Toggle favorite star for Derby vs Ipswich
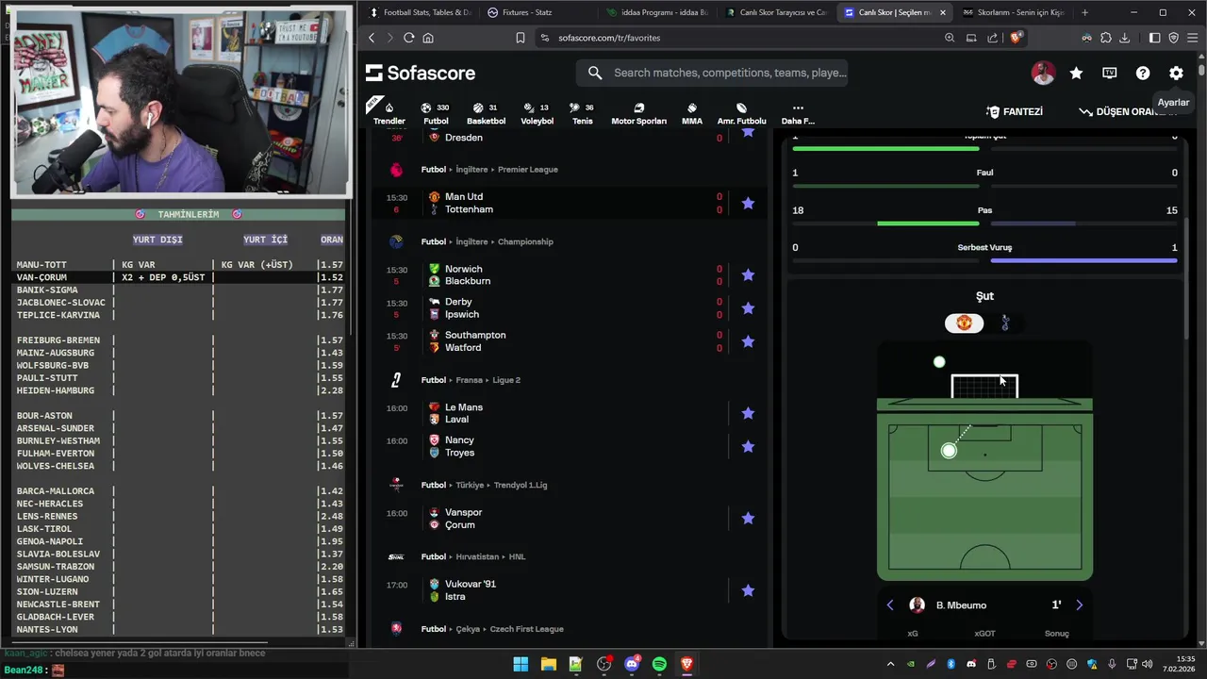The height and width of the screenshot is (679, 1207). 748,307
